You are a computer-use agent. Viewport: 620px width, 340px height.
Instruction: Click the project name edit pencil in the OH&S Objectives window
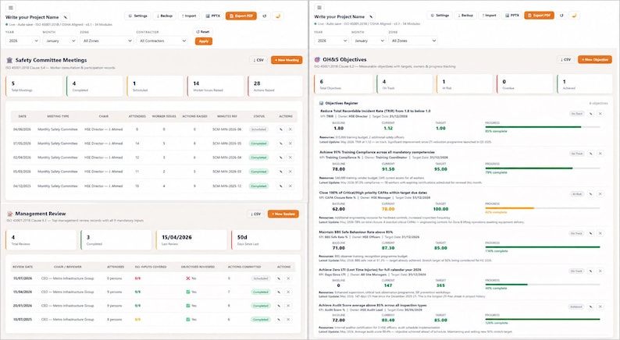pos(371,16)
